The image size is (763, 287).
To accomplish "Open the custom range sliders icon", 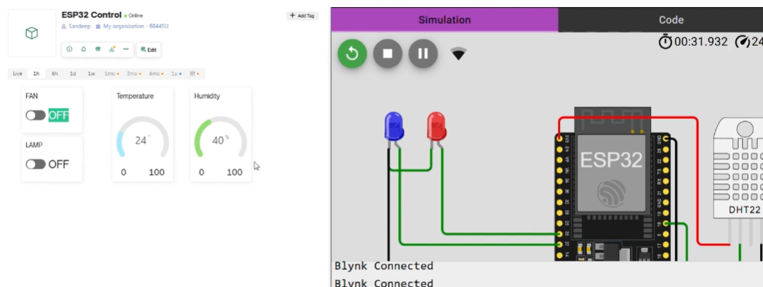I will [x=194, y=74].
